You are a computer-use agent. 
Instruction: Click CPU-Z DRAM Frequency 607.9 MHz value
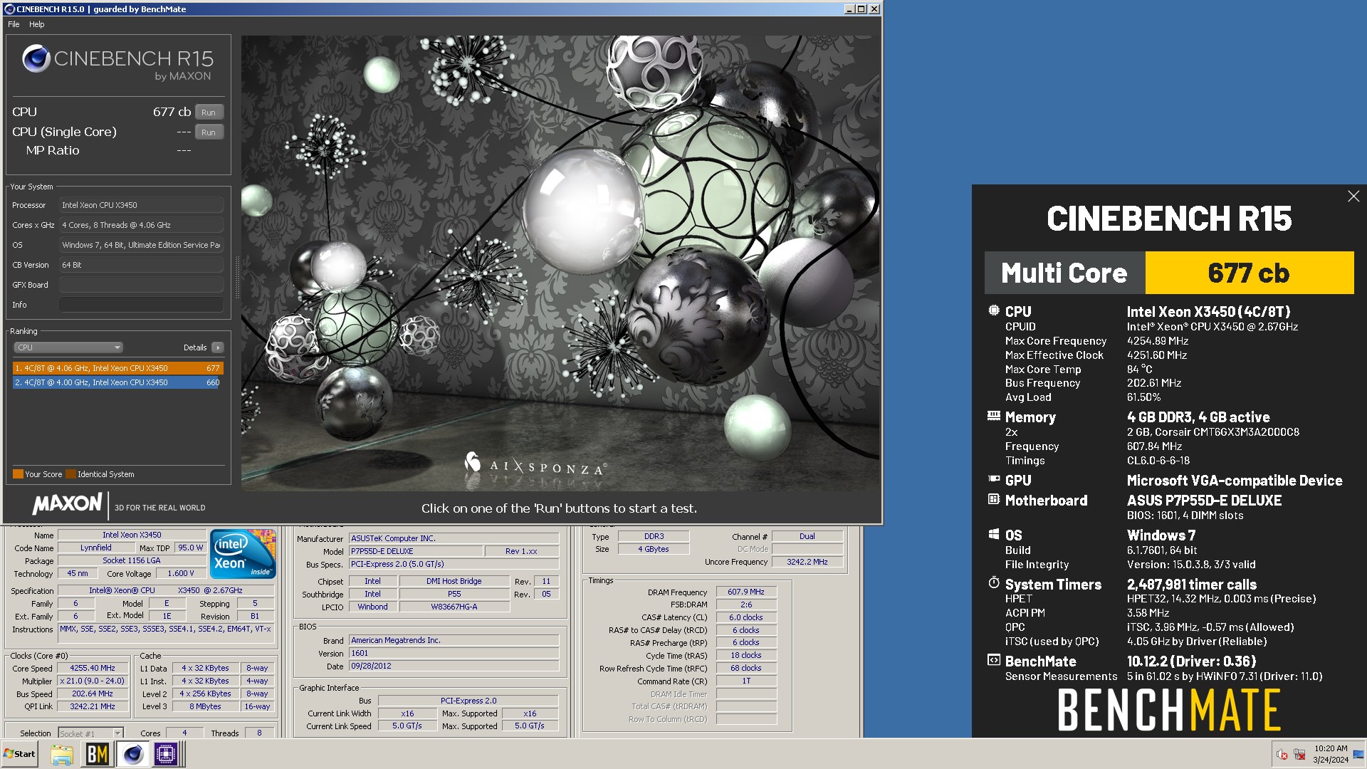tap(745, 592)
